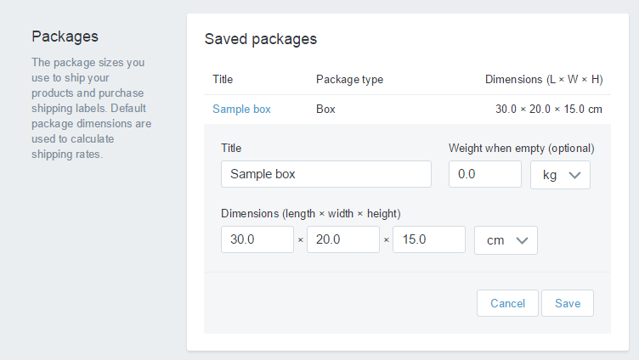Click the Weight when empty input

pos(484,174)
